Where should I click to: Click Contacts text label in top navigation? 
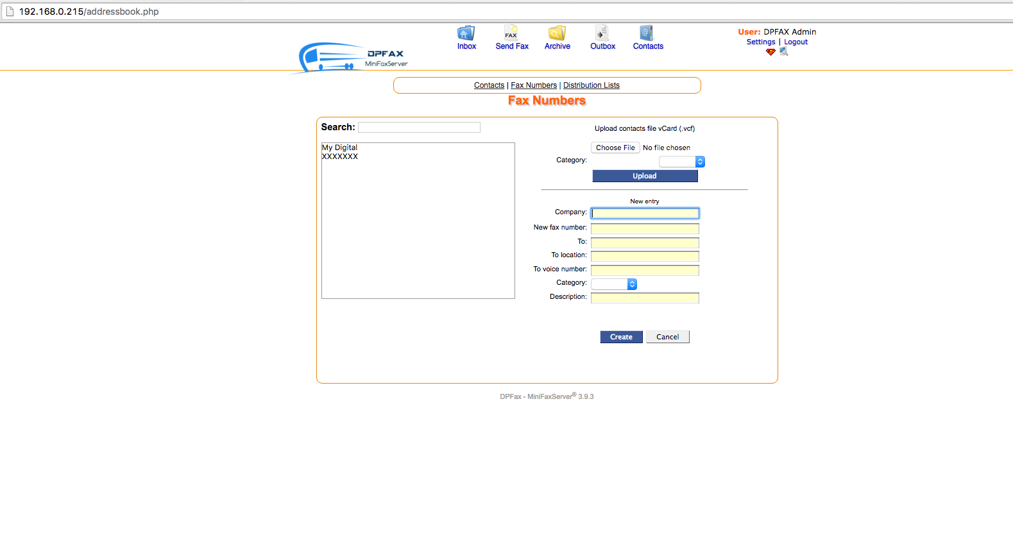[648, 46]
